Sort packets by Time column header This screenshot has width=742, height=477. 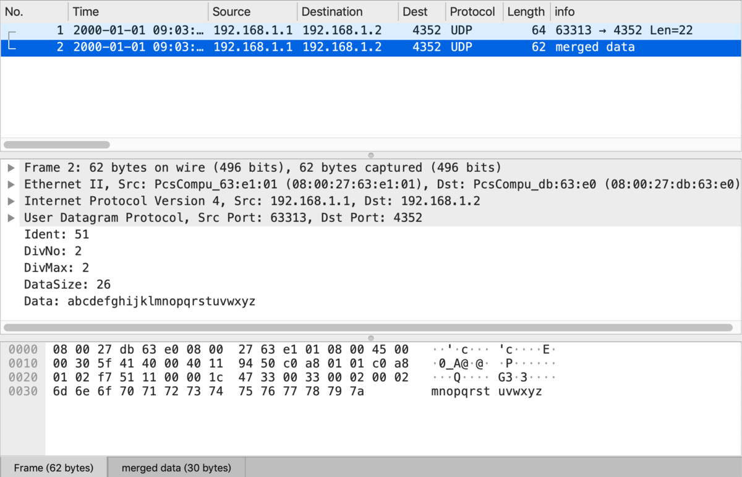click(x=137, y=12)
